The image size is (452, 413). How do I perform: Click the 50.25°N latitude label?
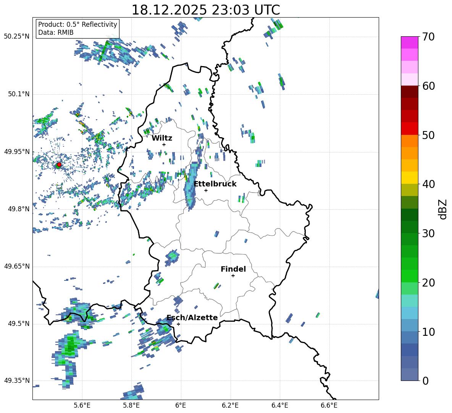pos(17,36)
